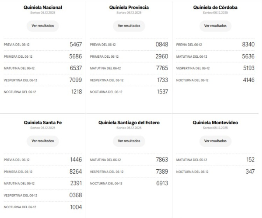Click Ver resultados under Quiniela Santa Fe

coord(43,141)
